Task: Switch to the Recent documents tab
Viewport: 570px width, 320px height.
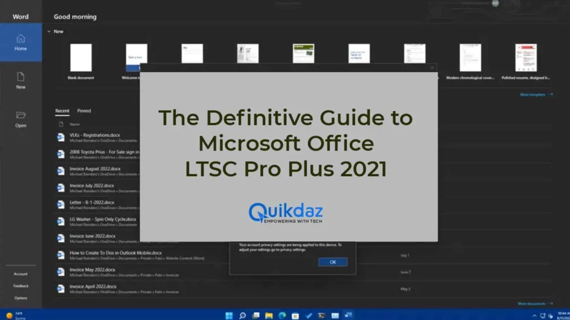Action: [62, 111]
